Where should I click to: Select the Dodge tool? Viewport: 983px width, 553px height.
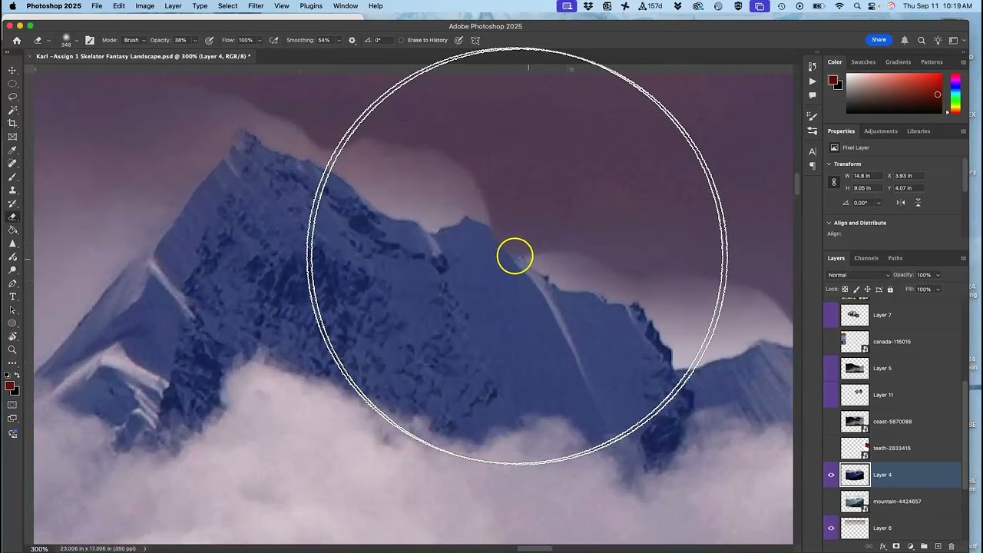[x=12, y=270]
